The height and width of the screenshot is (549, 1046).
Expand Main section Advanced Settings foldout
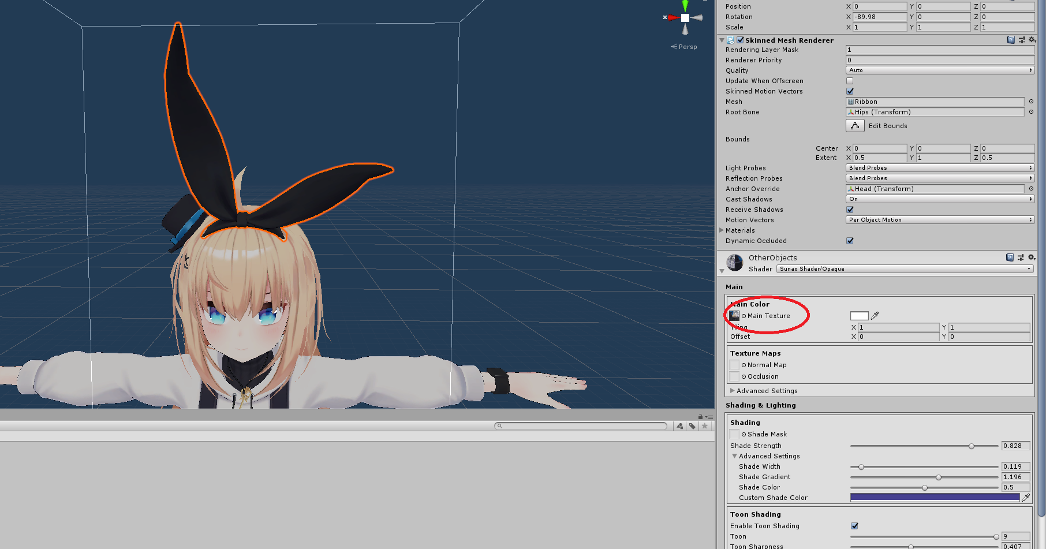click(x=733, y=391)
